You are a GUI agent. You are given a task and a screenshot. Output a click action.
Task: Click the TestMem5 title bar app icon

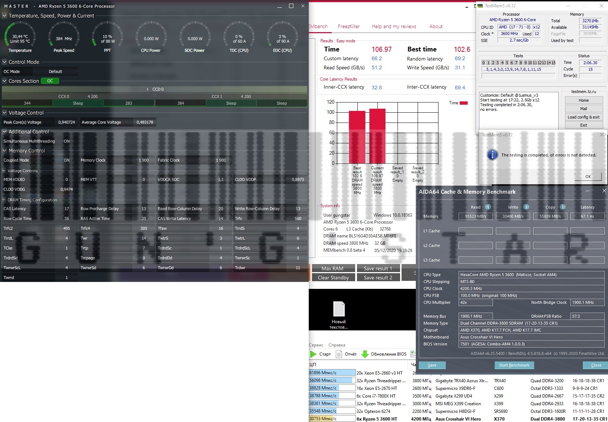(x=480, y=6)
